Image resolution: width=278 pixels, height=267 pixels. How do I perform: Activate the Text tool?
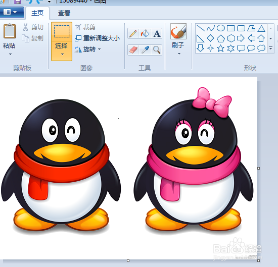(x=157, y=33)
